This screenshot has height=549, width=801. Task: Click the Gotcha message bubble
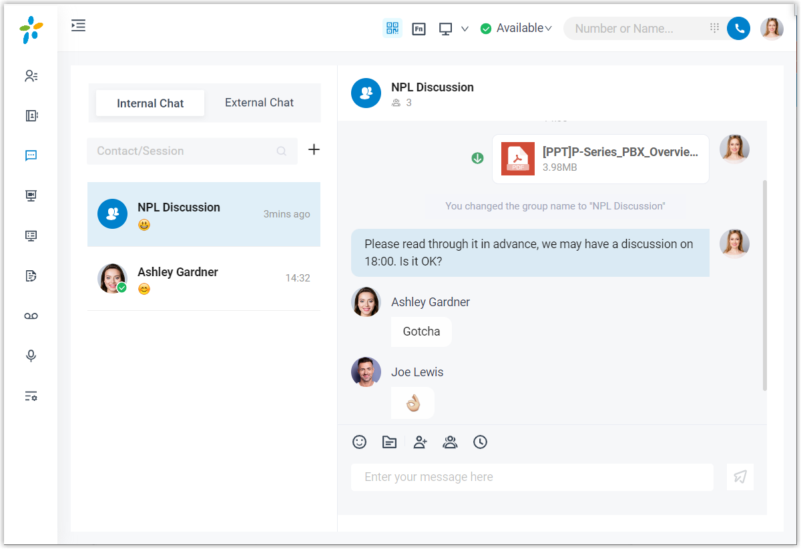(x=421, y=332)
